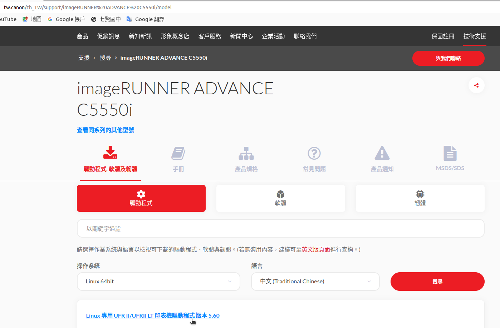This screenshot has width=500, height=328.
Task: Open the 新知新訊 menu
Action: point(140,36)
